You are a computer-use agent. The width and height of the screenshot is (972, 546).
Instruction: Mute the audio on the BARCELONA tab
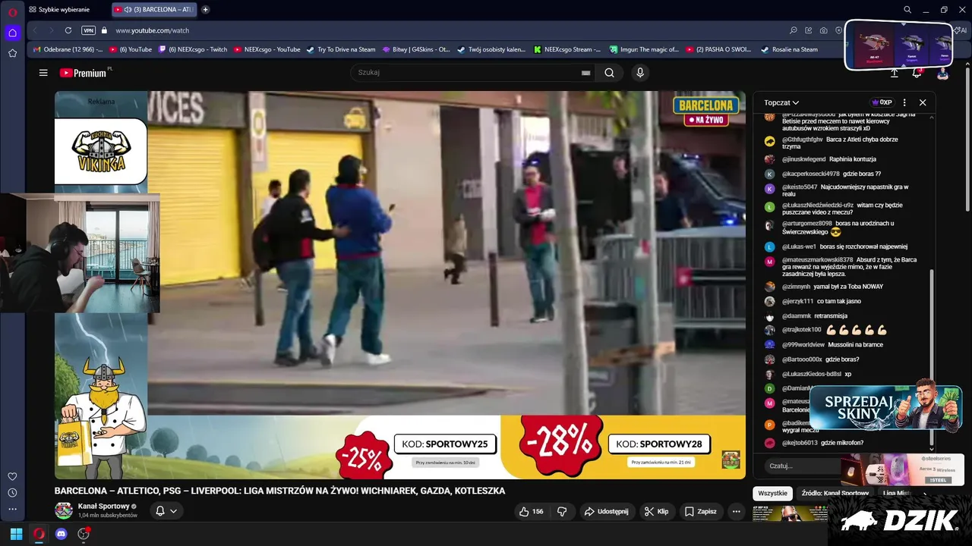(x=128, y=10)
